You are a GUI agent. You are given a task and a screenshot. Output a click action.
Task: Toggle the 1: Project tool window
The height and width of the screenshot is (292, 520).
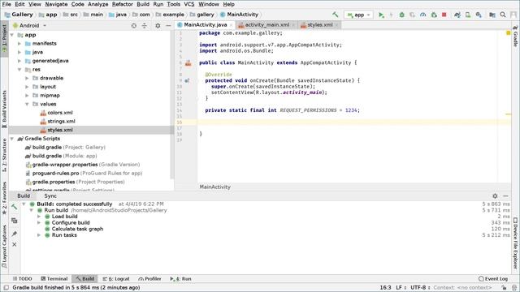click(4, 38)
